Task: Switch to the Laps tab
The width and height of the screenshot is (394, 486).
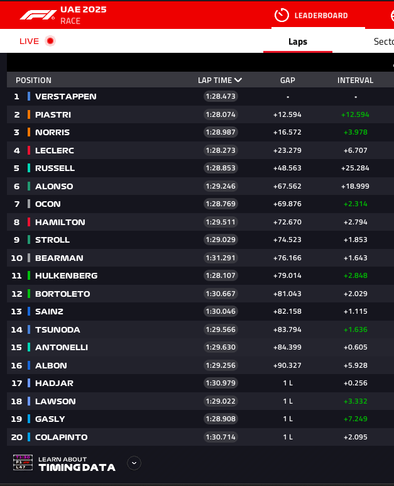Action: [298, 41]
